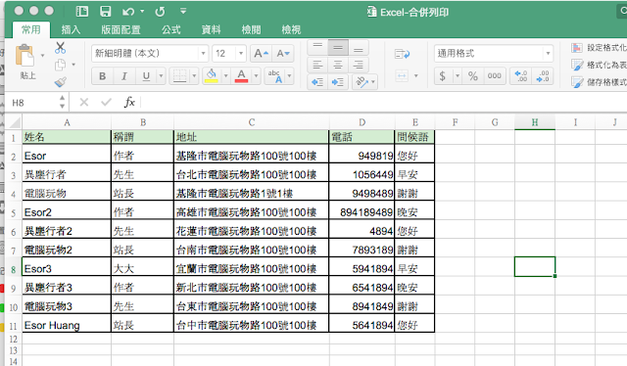Click the Merge cells icon
Viewport: 627px width, 366px height.
point(402,75)
